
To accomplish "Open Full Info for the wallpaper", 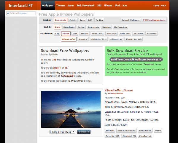I will click(x=110, y=130).
